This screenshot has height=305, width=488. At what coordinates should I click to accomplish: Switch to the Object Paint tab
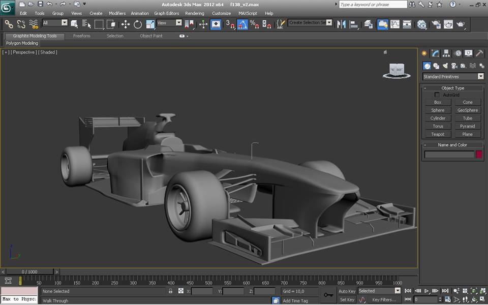click(x=151, y=36)
